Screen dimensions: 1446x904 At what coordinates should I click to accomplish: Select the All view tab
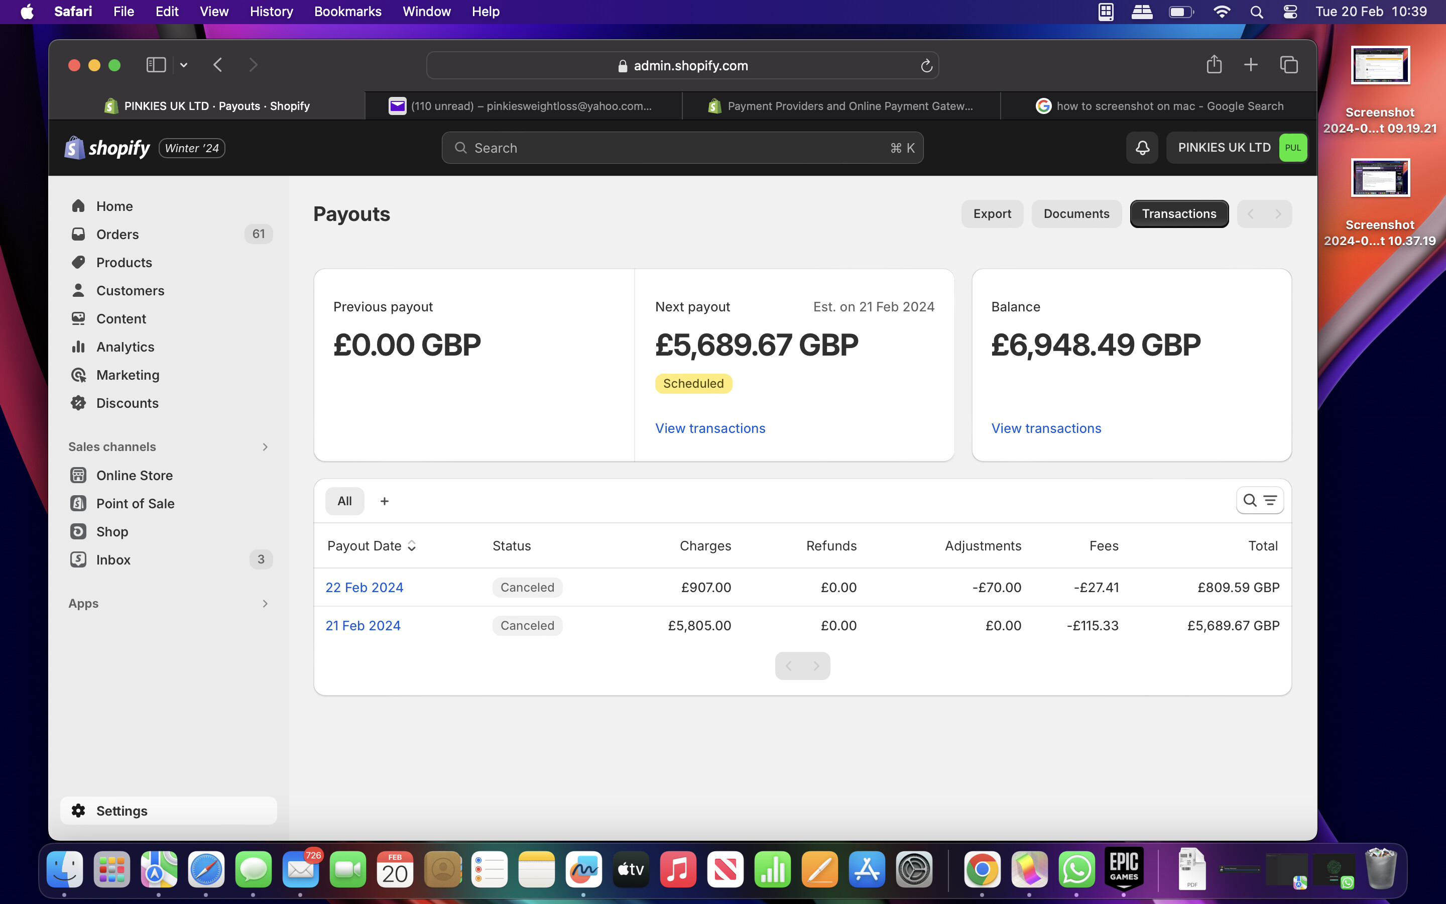tap(344, 501)
